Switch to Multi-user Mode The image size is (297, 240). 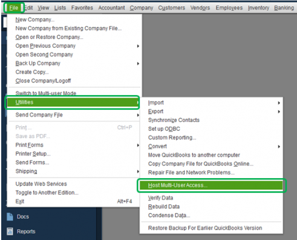(x=46, y=93)
